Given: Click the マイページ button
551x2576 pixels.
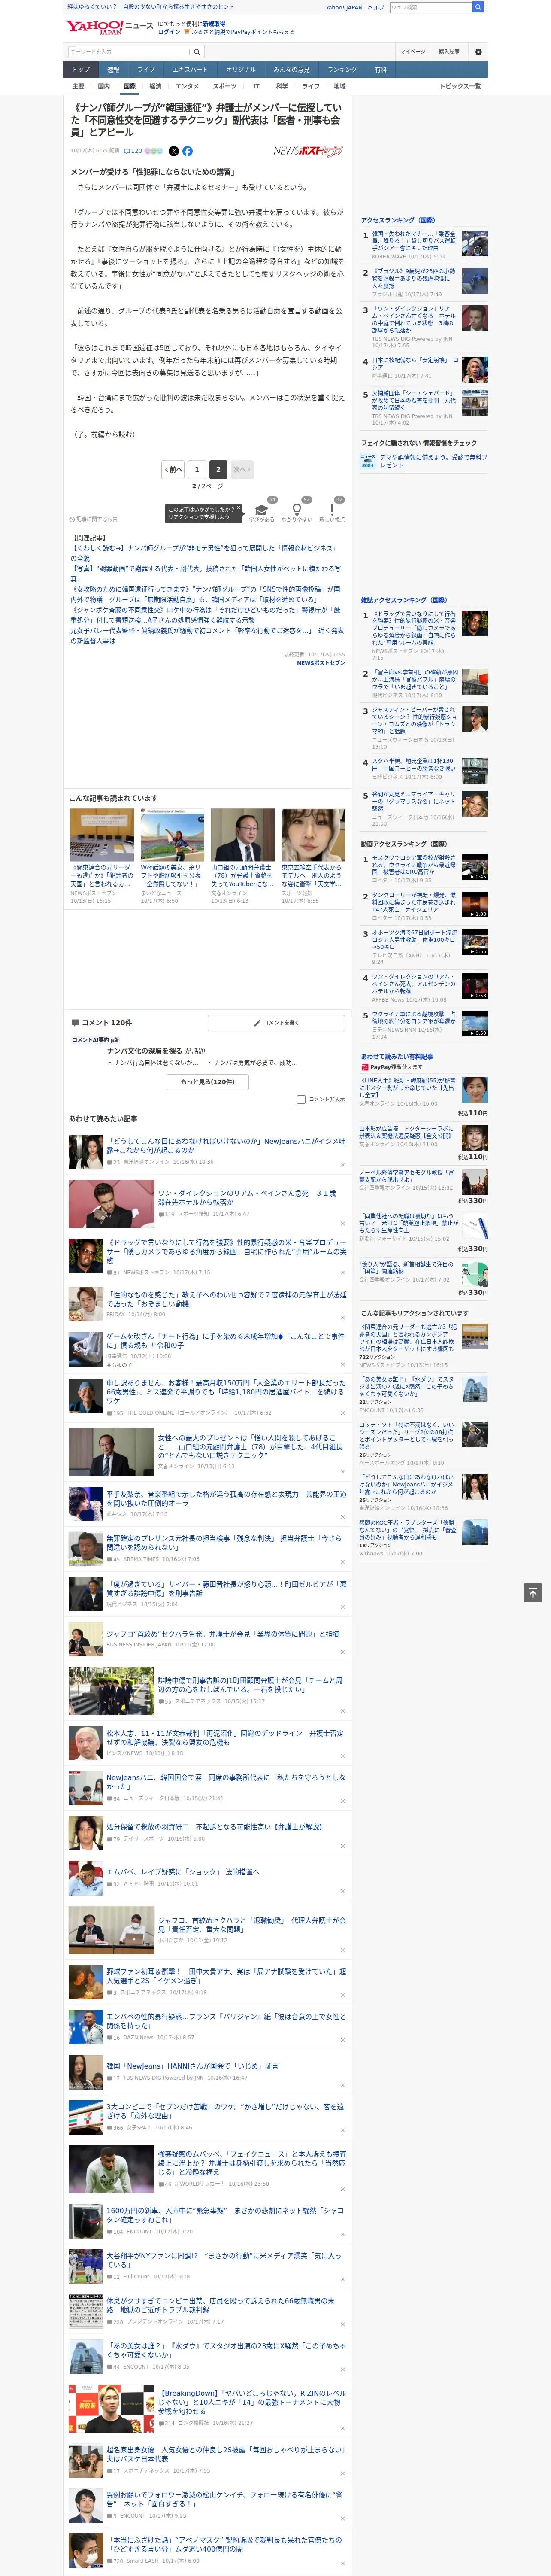Looking at the screenshot, I should (x=413, y=52).
